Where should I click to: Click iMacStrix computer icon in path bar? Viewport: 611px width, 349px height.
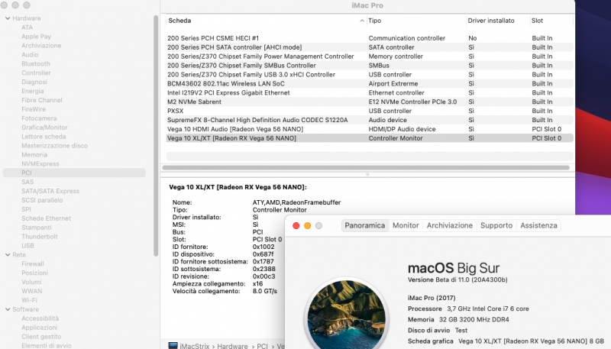[173, 345]
